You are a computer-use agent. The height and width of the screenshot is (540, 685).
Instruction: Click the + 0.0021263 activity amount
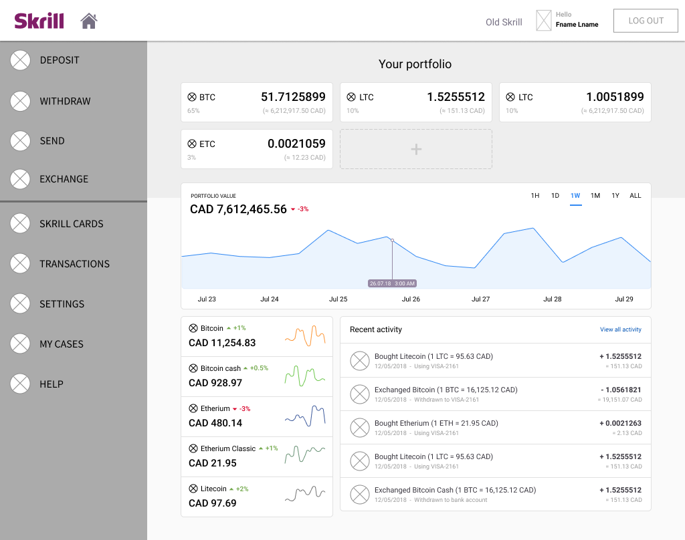tap(620, 423)
